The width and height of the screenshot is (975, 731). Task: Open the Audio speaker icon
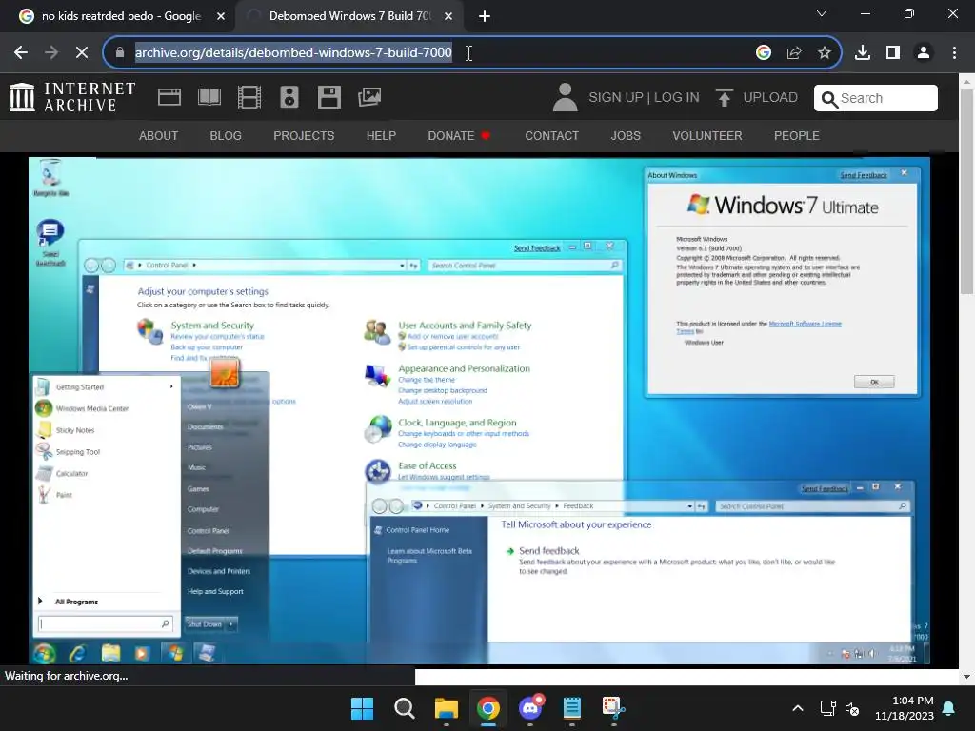(289, 97)
